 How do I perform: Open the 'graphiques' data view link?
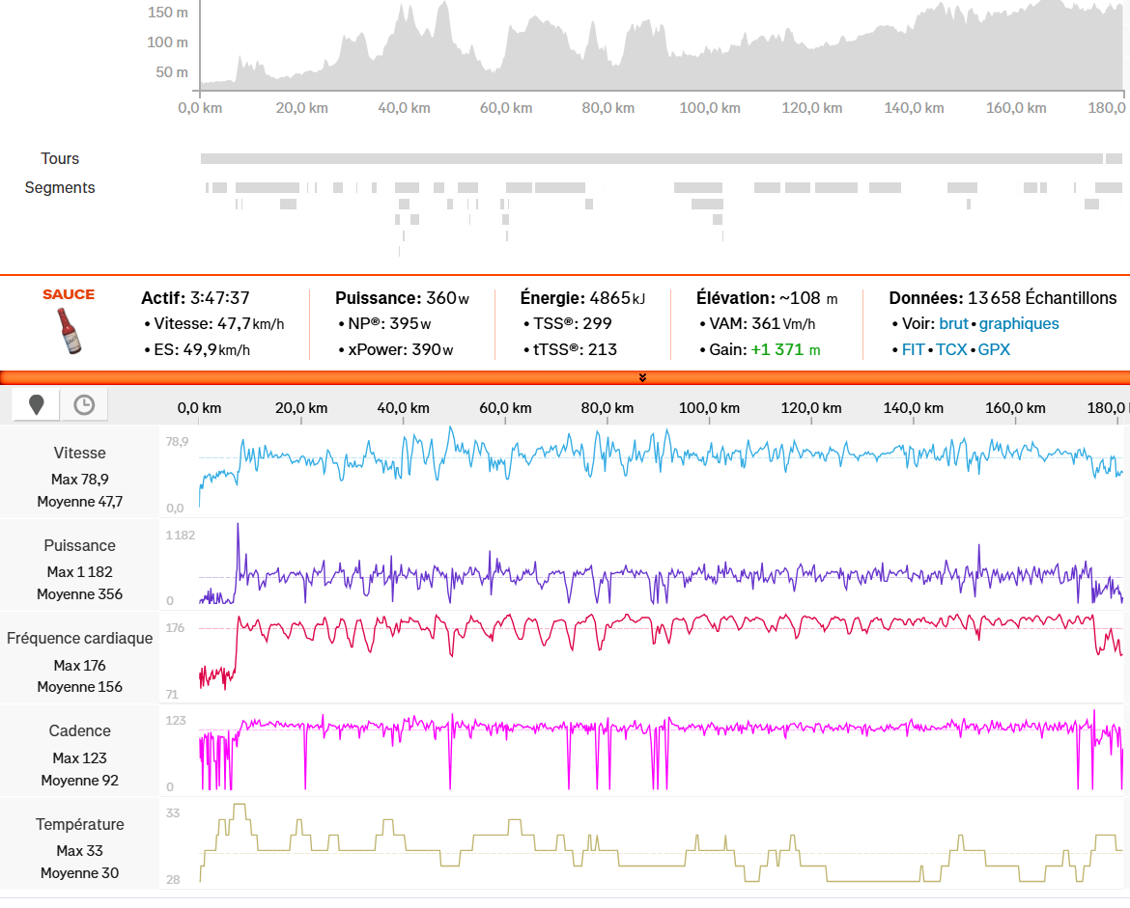coord(1019,324)
